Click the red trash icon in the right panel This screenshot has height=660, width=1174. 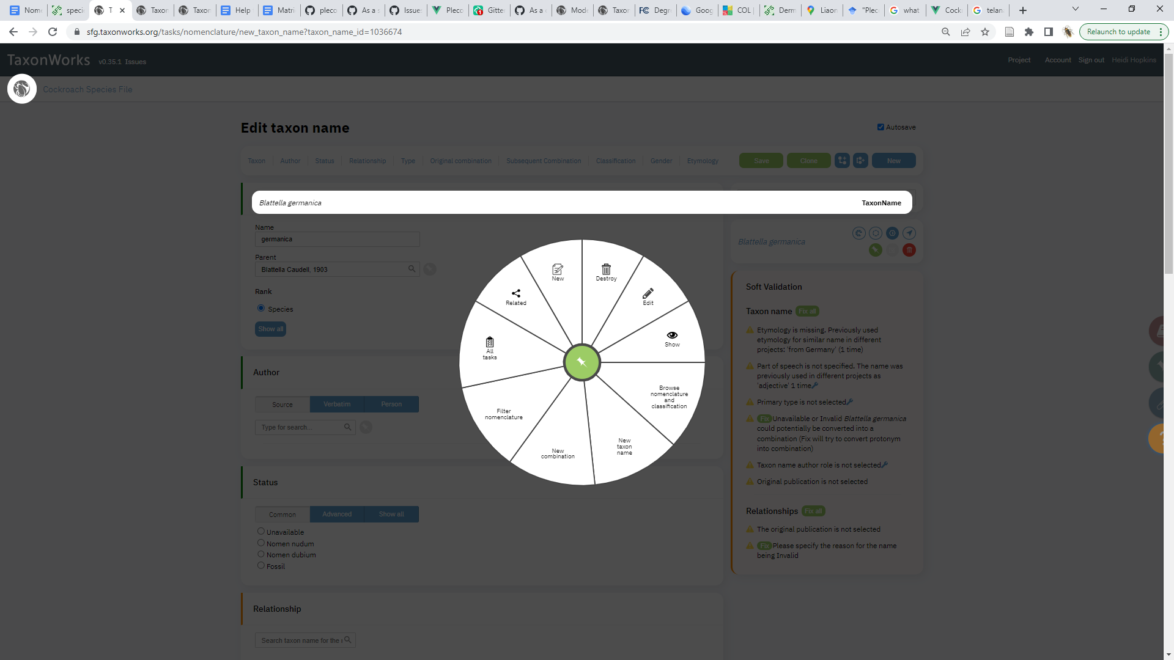click(x=909, y=250)
